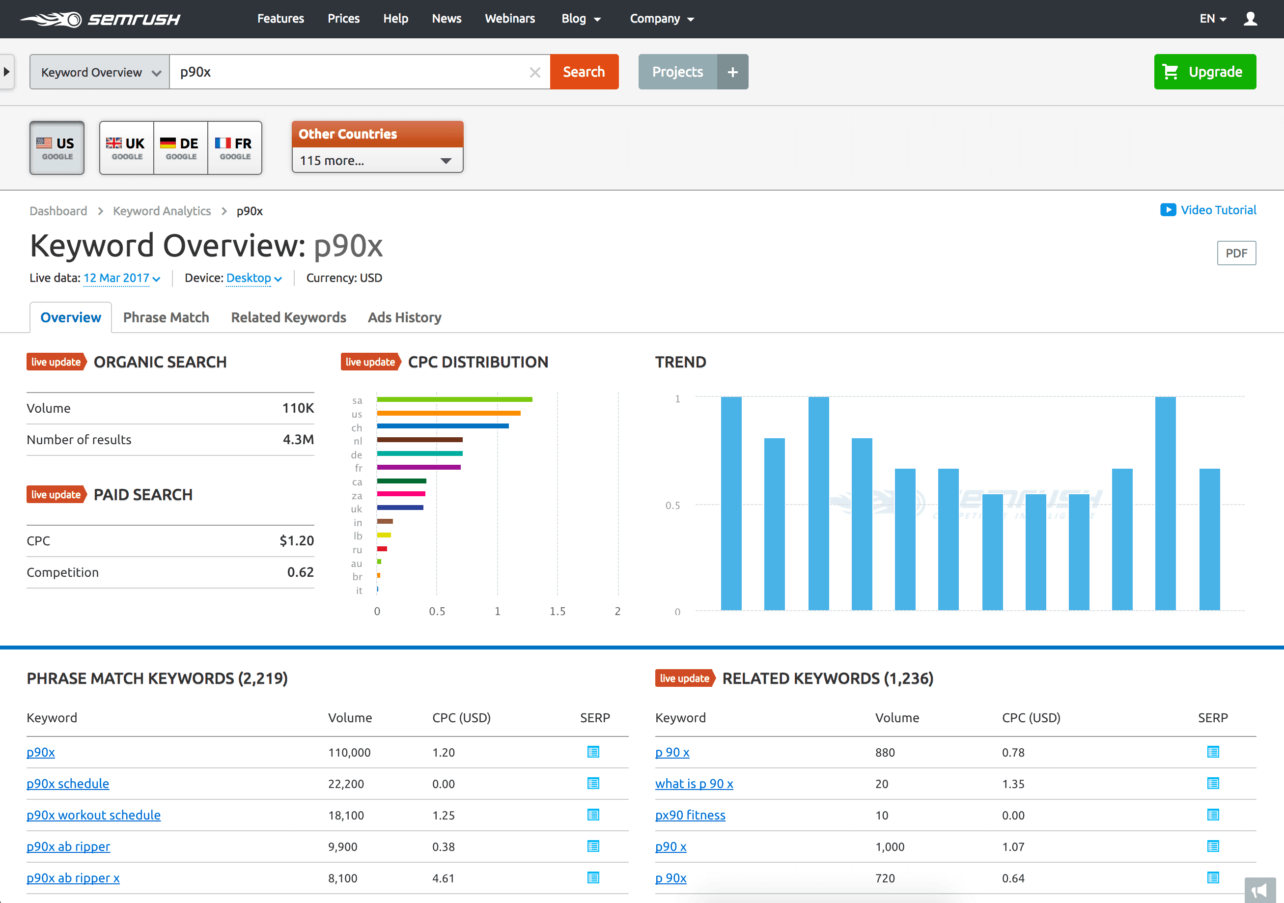Switch to the UK Google database
1284x903 pixels.
pyautogui.click(x=126, y=147)
